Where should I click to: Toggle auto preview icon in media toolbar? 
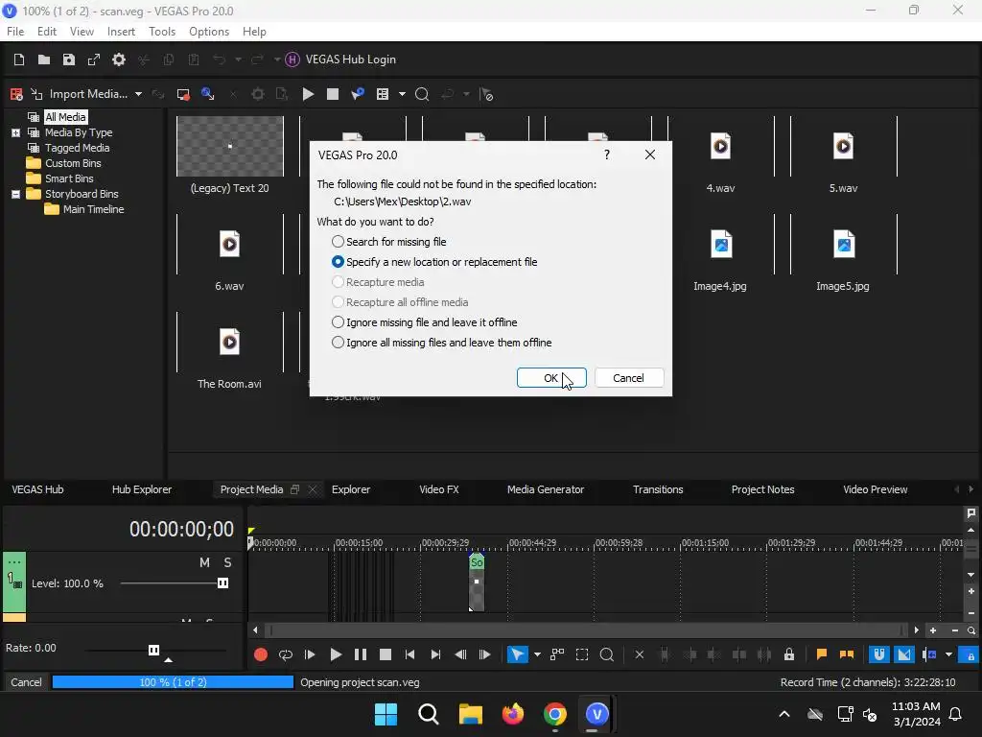coord(358,94)
